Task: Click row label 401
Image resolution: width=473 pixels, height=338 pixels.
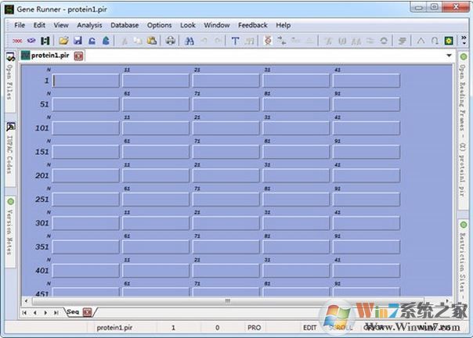Action: pyautogui.click(x=42, y=271)
